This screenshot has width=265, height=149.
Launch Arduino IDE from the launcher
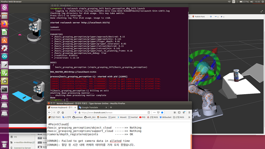pos(4,56)
